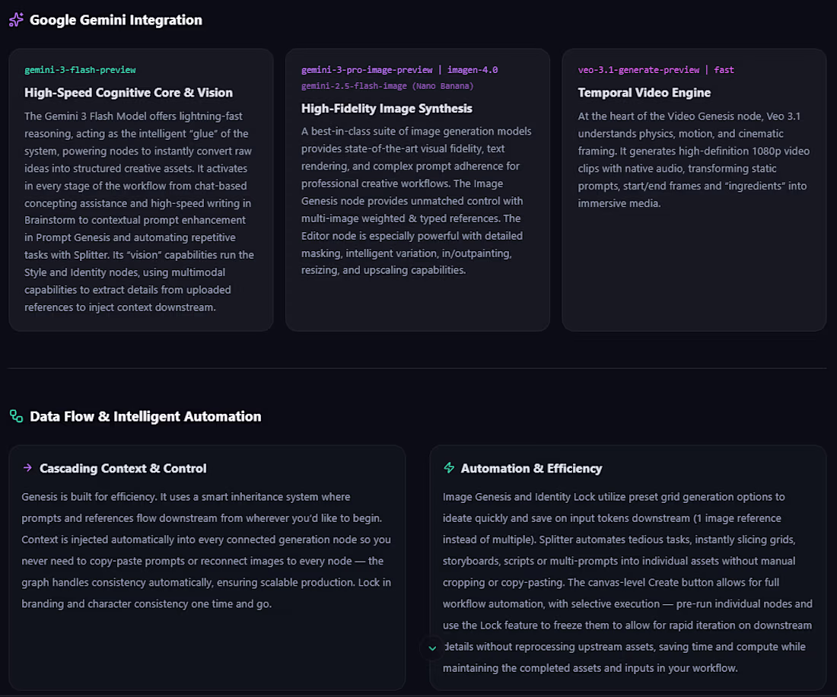Open the High-Speed Cognitive Core & Vision heading
The image size is (837, 697).
[x=129, y=93]
